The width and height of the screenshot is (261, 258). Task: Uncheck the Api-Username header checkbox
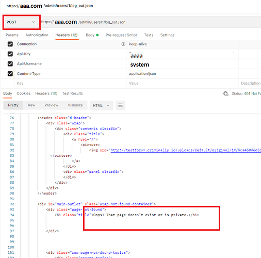click(10, 64)
